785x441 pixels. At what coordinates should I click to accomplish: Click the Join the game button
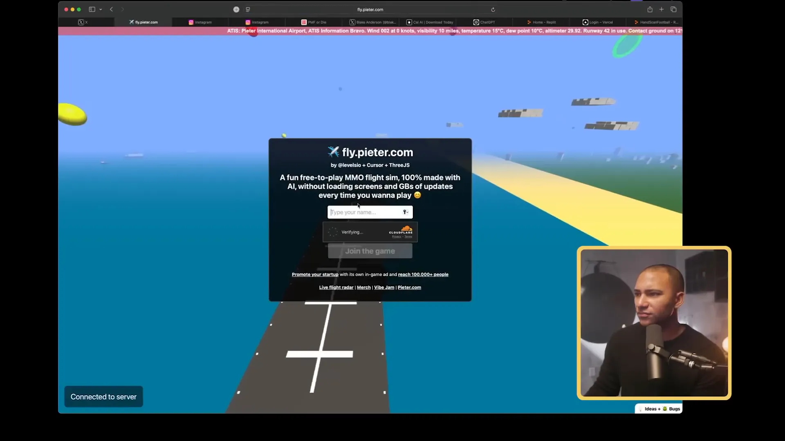tap(370, 251)
